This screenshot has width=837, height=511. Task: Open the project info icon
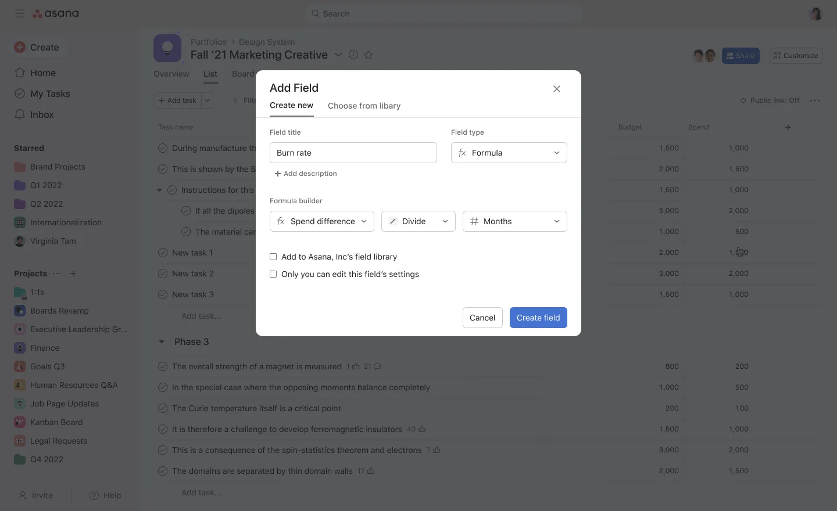pos(353,55)
